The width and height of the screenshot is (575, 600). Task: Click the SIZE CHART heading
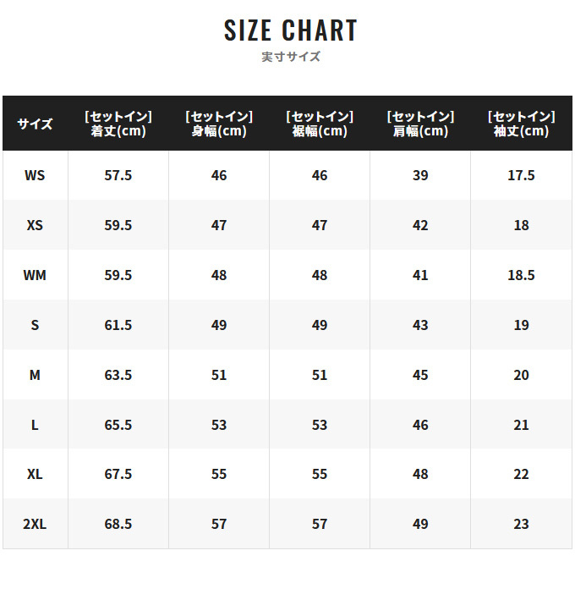point(290,30)
